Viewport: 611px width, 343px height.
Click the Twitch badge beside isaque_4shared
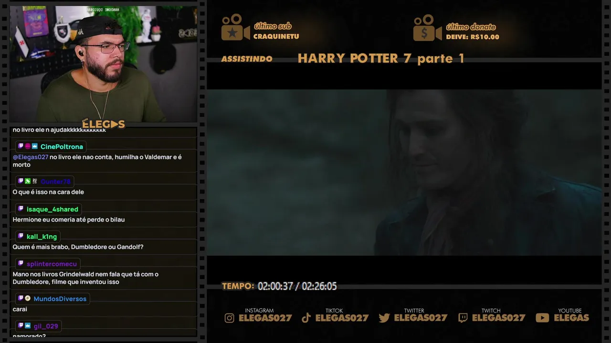point(21,209)
